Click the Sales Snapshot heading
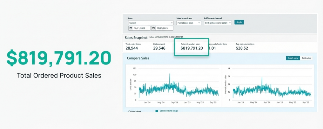Image resolution: width=323 pixels, height=129 pixels. [136, 38]
